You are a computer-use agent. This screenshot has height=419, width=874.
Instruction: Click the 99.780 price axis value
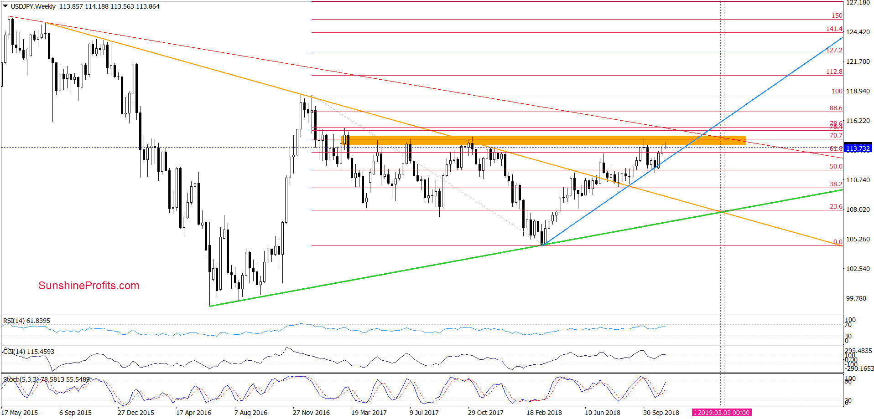tap(856, 298)
